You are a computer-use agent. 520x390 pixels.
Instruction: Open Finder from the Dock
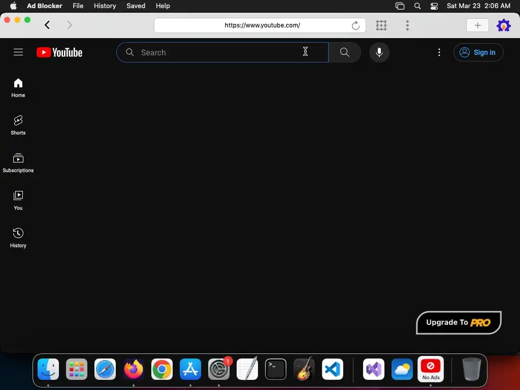pyautogui.click(x=48, y=369)
